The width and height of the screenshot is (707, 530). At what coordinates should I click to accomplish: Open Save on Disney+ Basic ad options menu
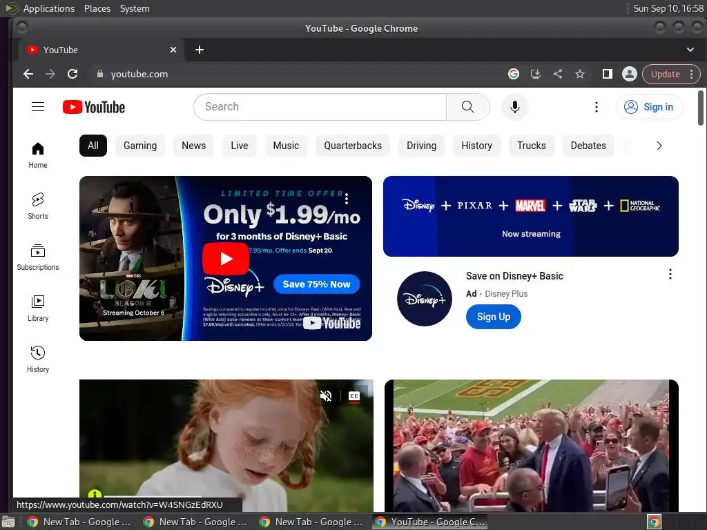(670, 274)
